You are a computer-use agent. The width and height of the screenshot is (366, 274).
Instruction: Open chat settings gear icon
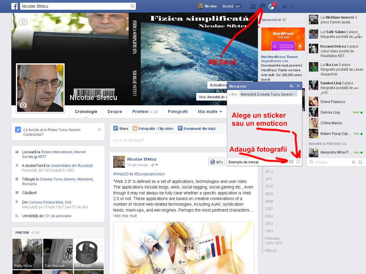pos(353,162)
